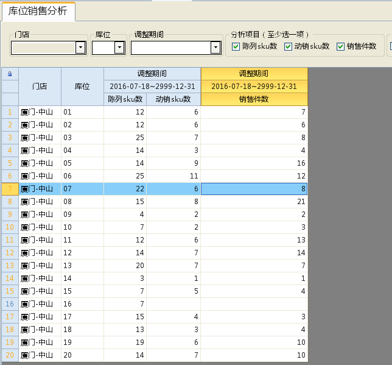
Task: Click the highlighted 销售件数 column header
Action: [x=254, y=99]
